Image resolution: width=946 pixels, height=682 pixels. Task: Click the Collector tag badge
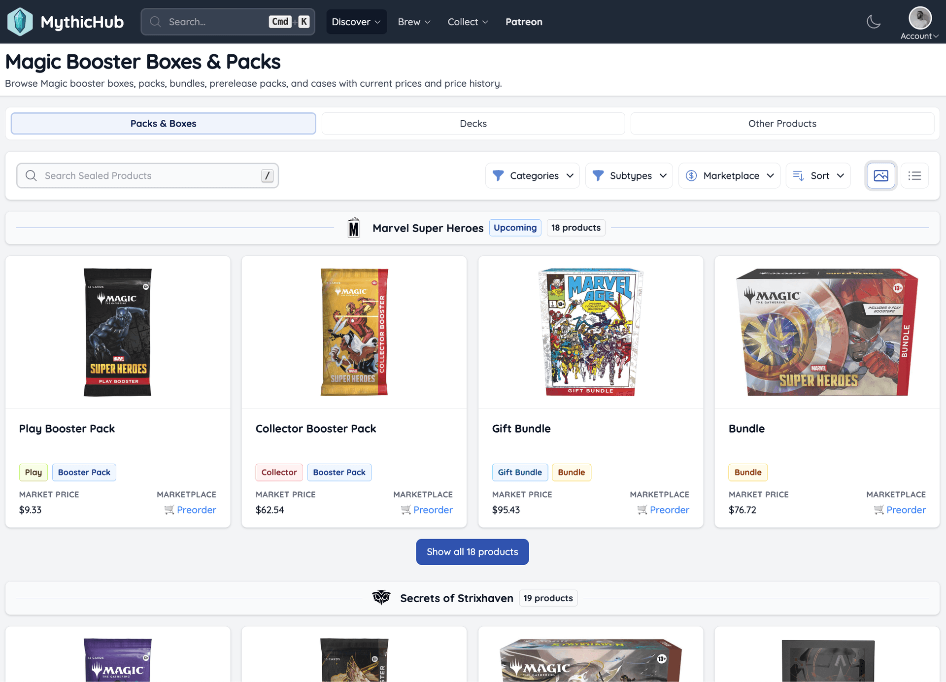[x=279, y=472]
